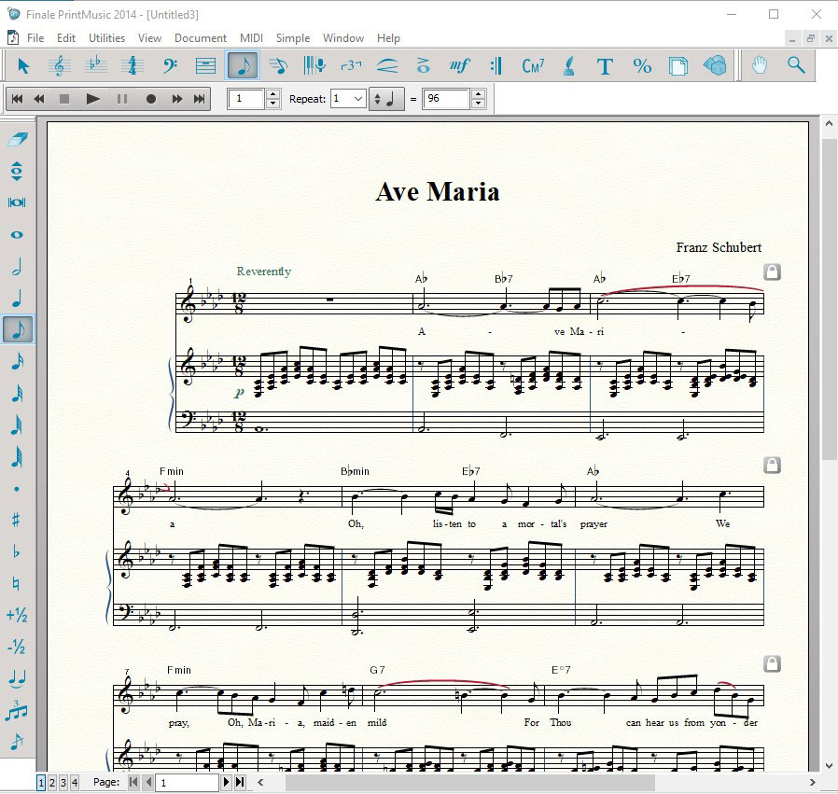The image size is (838, 794).
Task: Select the Tuplet tool in the main toolbar
Action: [x=351, y=65]
